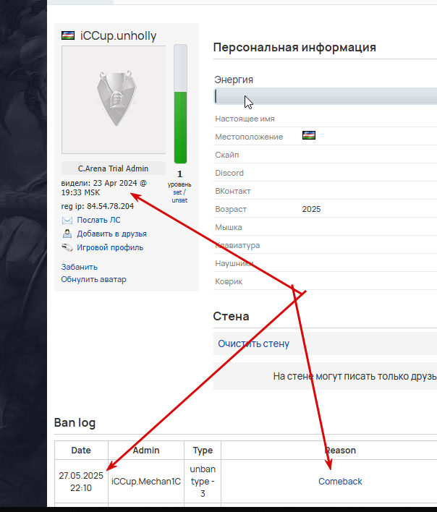Screen dimensions: 437x512
Task: Click the set level link
Action: 177,192
